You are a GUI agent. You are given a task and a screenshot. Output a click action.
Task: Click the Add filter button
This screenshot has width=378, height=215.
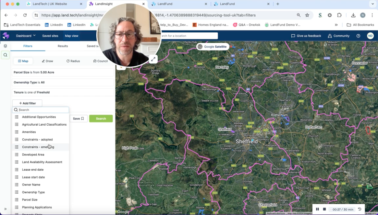pyautogui.click(x=27, y=103)
